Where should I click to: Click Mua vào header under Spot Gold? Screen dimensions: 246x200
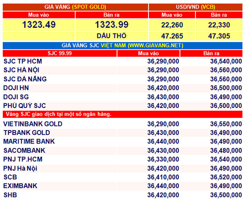(39, 15)
